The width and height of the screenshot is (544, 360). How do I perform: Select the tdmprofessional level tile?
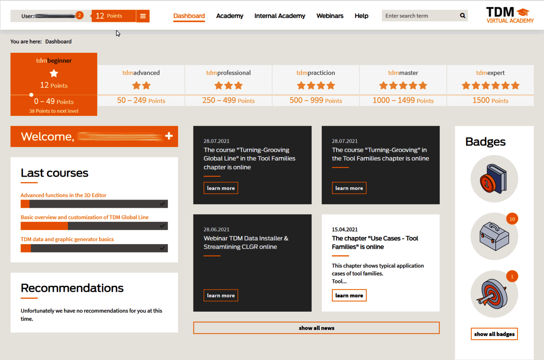229,85
